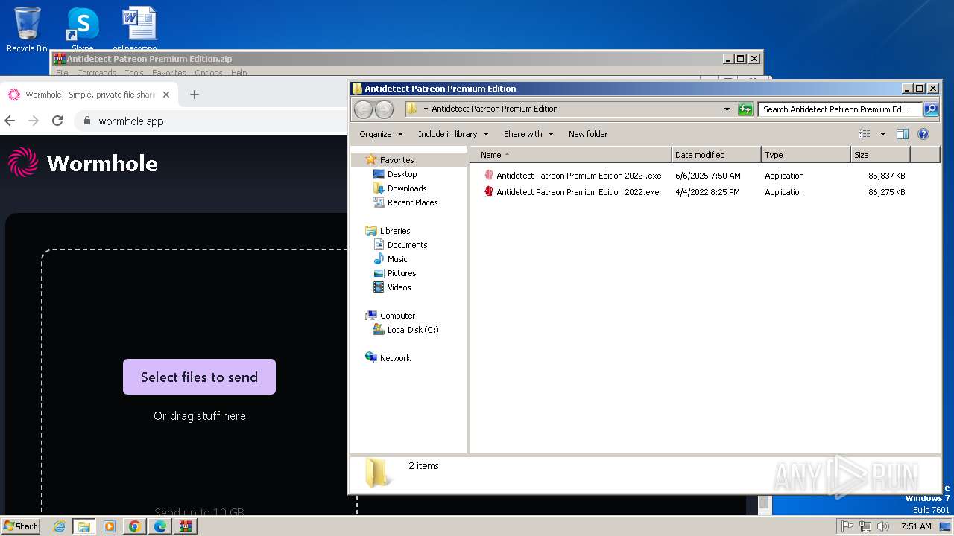This screenshot has width=954, height=536.
Task: Open the Organize dropdown menu
Action: (x=381, y=134)
